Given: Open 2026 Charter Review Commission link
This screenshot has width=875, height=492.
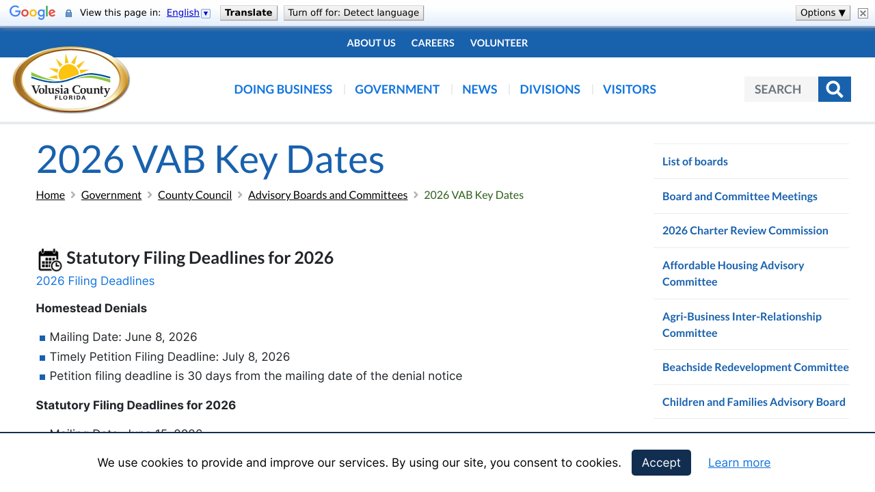Looking at the screenshot, I should coord(745,230).
